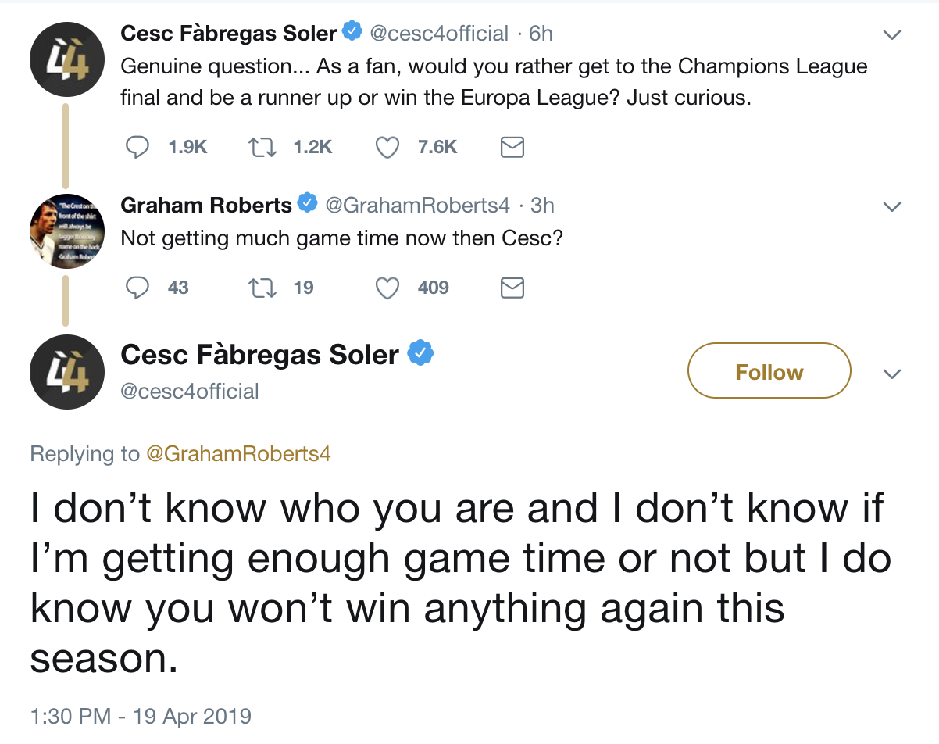Reply to Cesc's Champions League question tweet
Image resolution: width=939 pixels, height=744 pixels.
(x=138, y=147)
